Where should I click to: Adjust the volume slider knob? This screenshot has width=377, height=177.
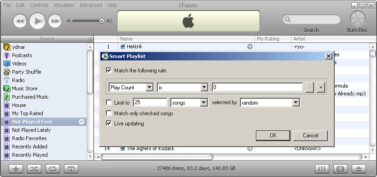[x=102, y=21]
